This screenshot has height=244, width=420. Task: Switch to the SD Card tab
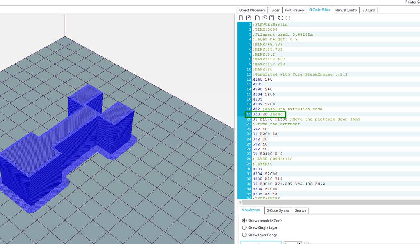[x=368, y=10]
